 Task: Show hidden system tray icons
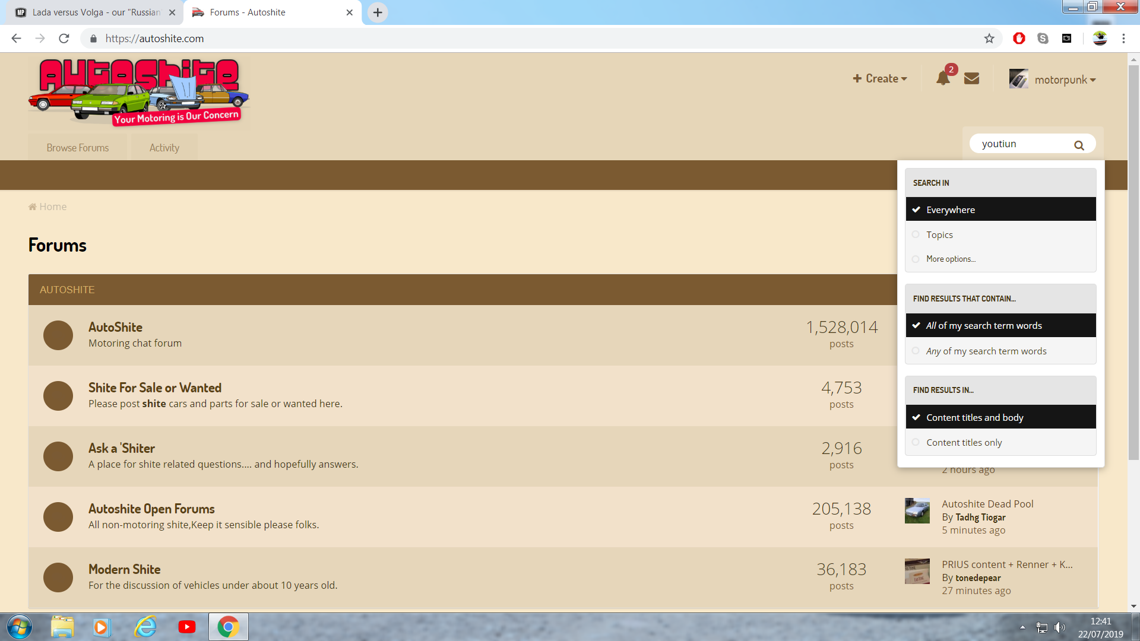point(1022,627)
